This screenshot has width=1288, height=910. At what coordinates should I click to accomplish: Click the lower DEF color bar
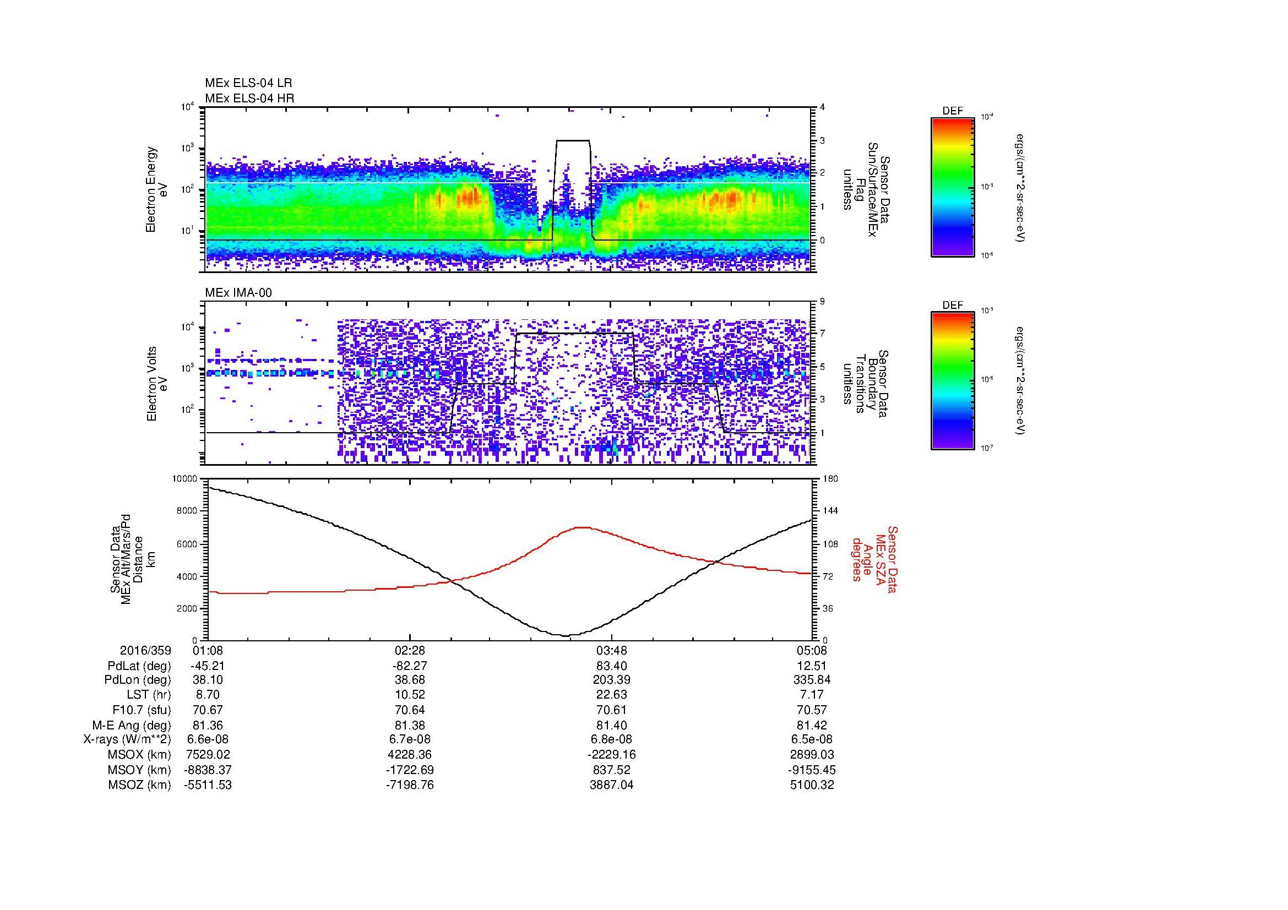953,381
